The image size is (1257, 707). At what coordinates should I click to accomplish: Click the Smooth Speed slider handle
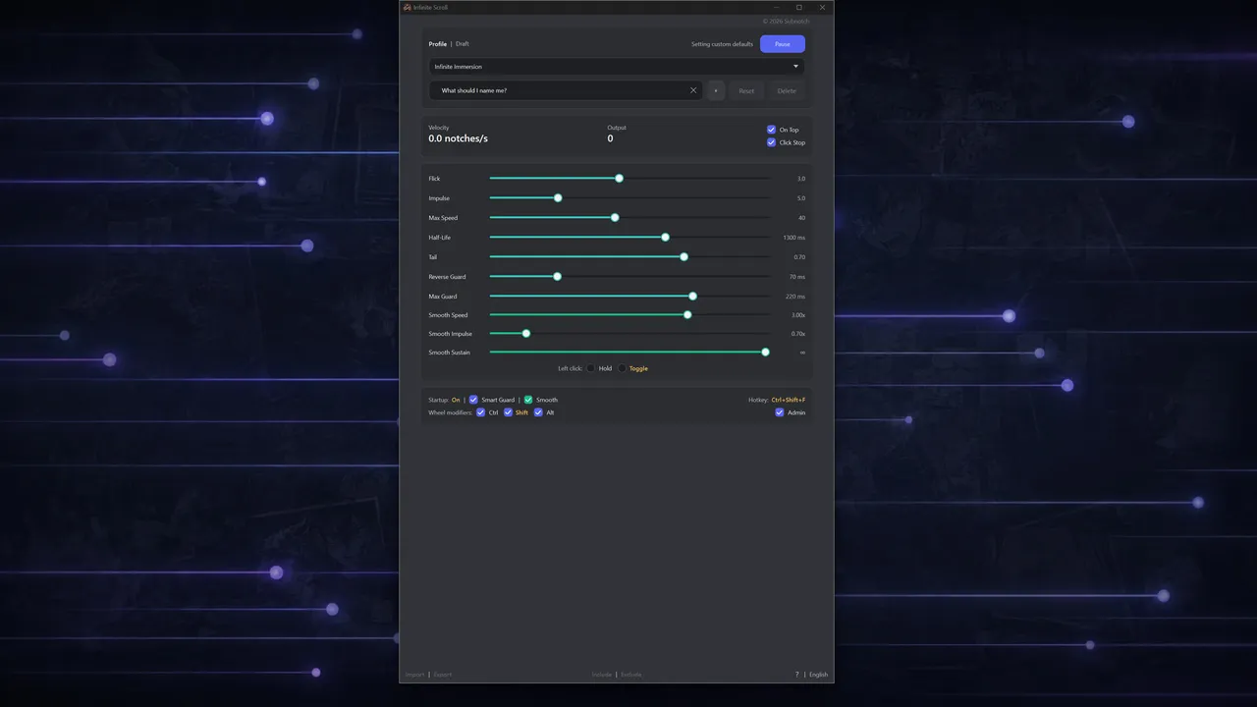point(687,315)
